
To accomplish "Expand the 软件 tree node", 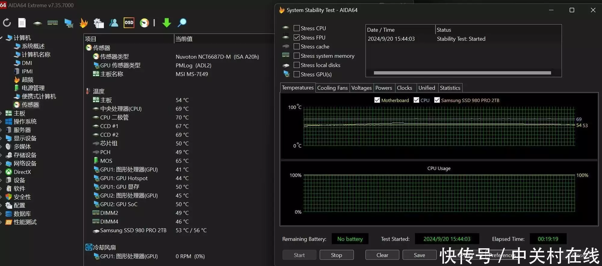I will click(1, 189).
